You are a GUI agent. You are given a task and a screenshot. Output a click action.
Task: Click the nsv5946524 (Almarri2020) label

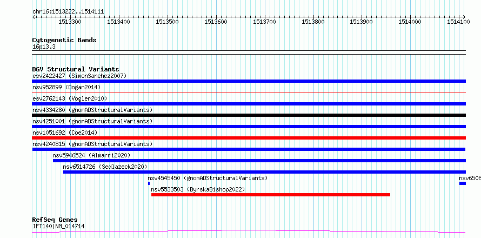click(x=92, y=155)
